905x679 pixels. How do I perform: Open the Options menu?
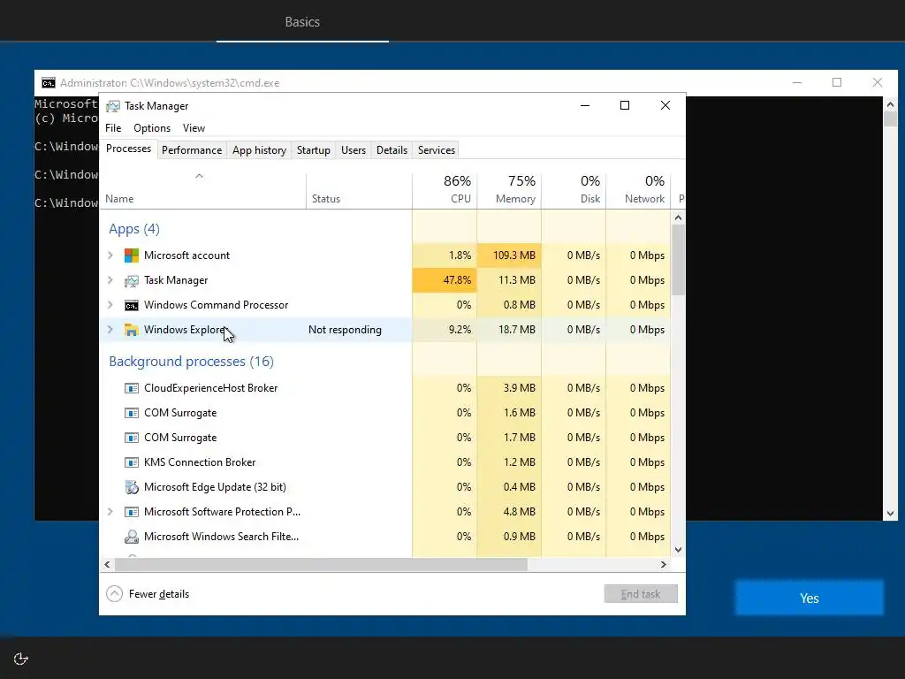coord(152,128)
